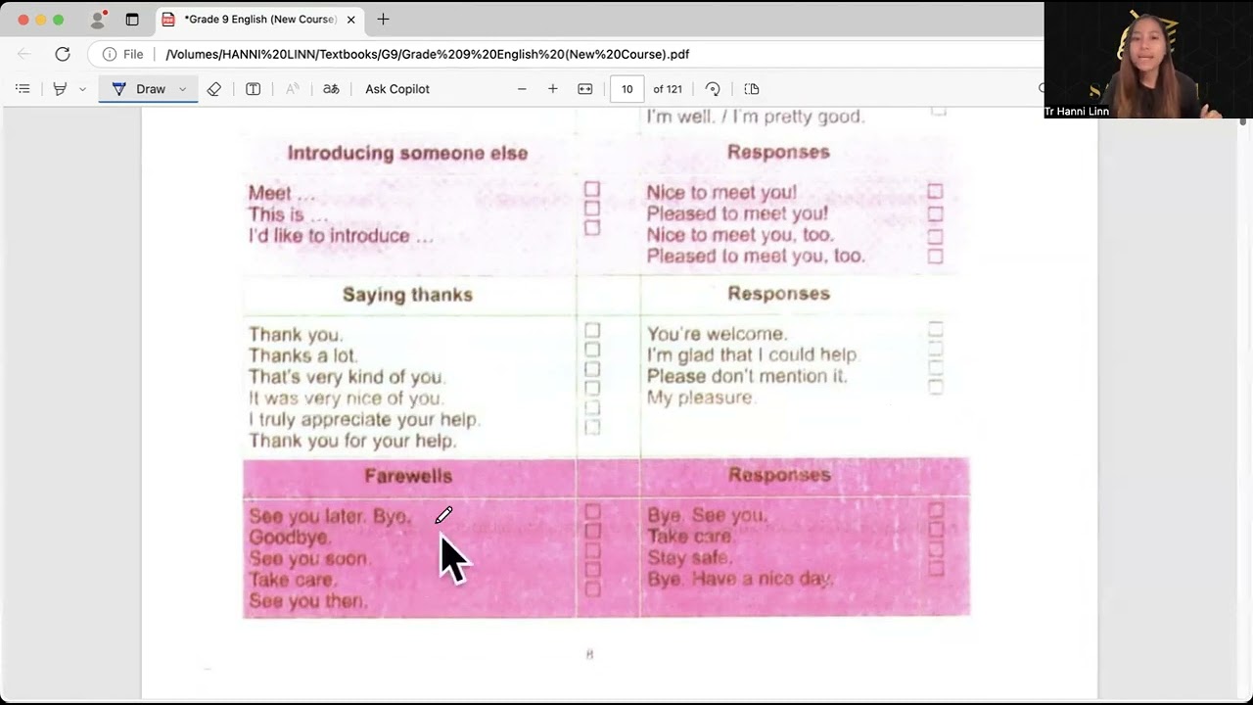This screenshot has width=1253, height=705.
Task: Click the File info icon in address bar
Action: click(110, 54)
